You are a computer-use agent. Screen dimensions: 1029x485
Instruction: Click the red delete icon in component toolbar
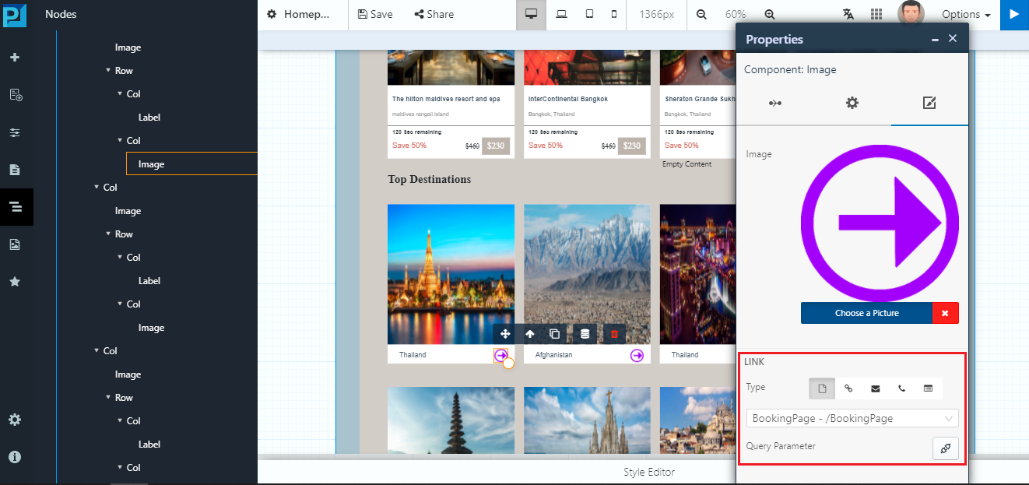(x=614, y=334)
